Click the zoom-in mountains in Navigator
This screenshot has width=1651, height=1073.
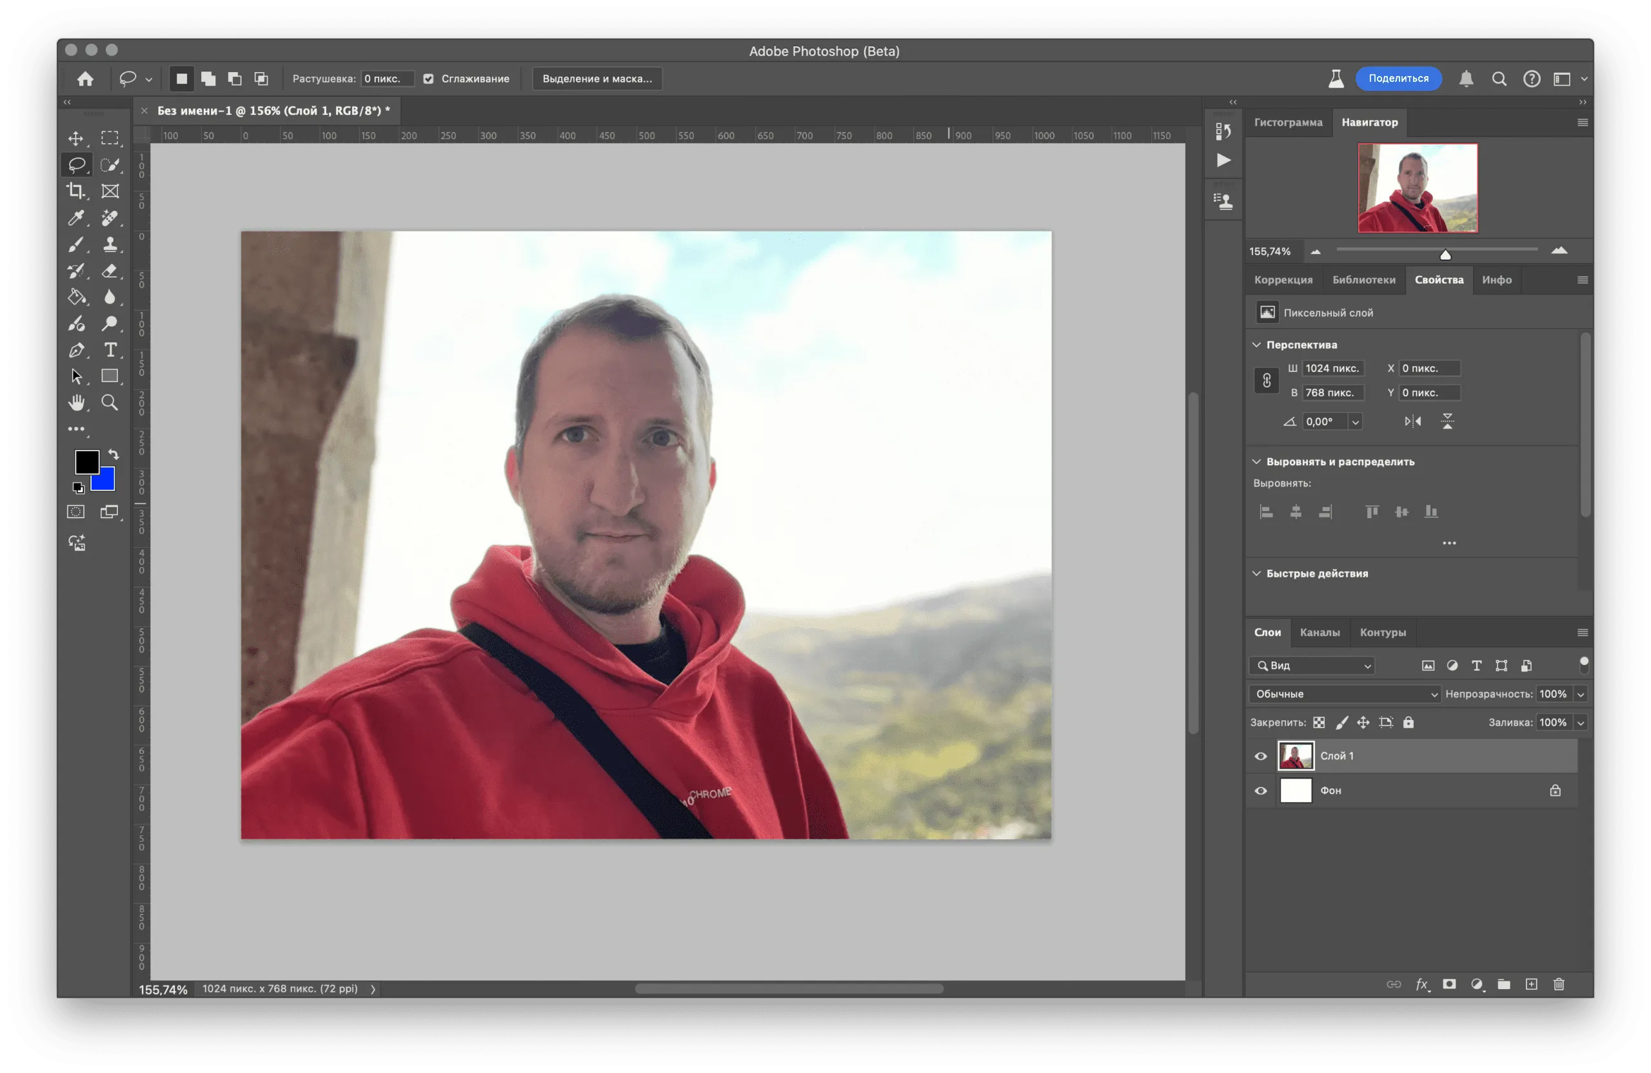(1559, 251)
